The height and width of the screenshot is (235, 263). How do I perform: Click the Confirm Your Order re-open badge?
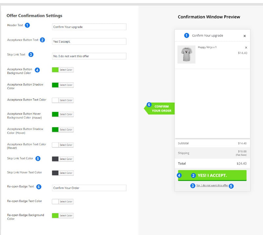pos(161,109)
